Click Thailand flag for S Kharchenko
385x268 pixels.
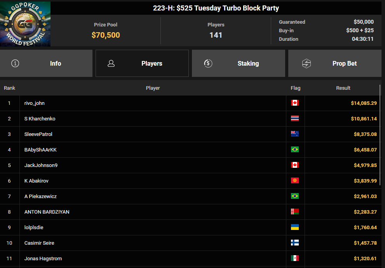coord(294,118)
